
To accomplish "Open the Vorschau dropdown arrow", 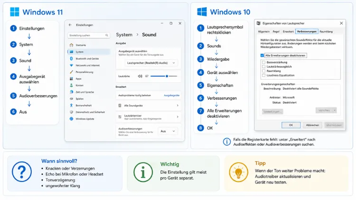I will pyautogui.click(x=335, y=110).
